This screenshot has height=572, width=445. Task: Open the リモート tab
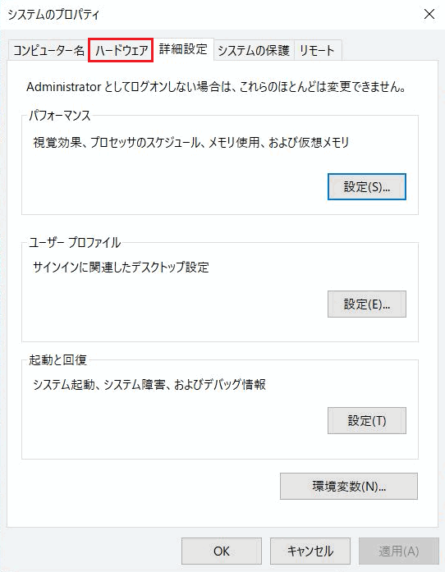coord(317,50)
